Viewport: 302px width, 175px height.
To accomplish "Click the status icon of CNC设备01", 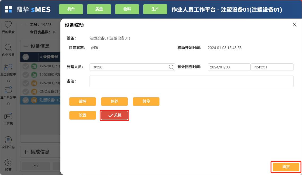I will (x=34, y=92).
